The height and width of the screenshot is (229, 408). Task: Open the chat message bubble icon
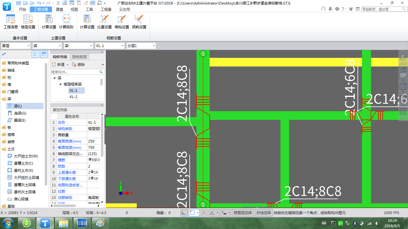coord(337,9)
